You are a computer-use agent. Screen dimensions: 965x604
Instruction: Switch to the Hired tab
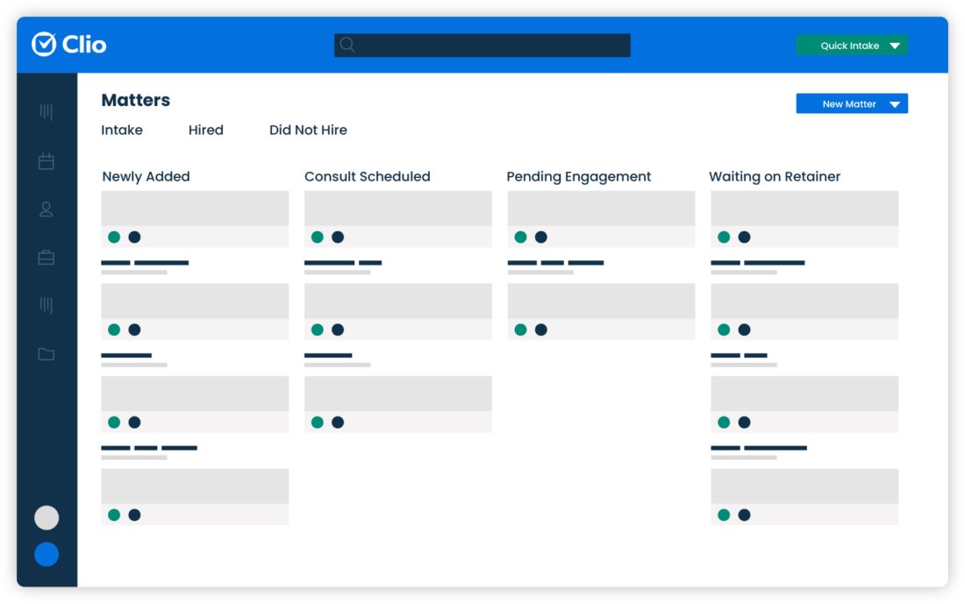[206, 130]
